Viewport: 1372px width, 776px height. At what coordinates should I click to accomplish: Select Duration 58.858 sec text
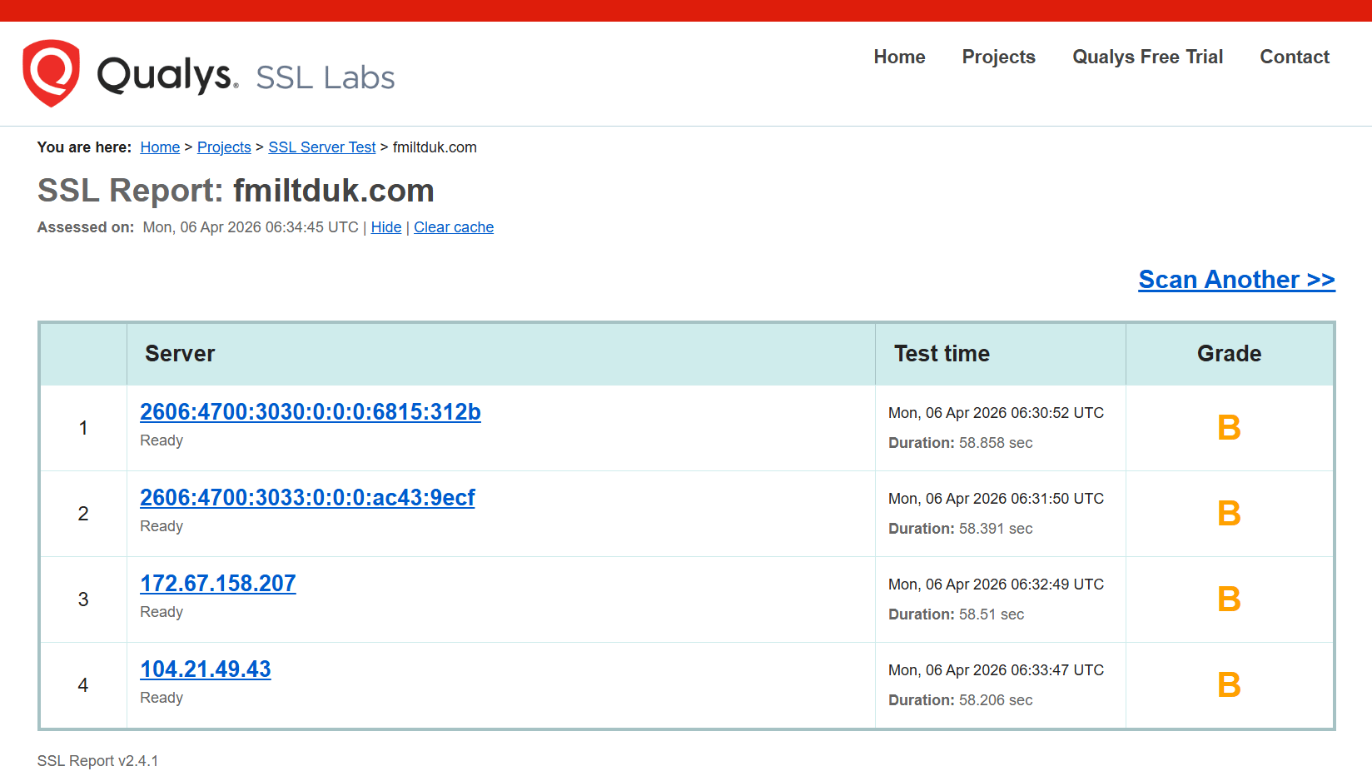click(960, 443)
